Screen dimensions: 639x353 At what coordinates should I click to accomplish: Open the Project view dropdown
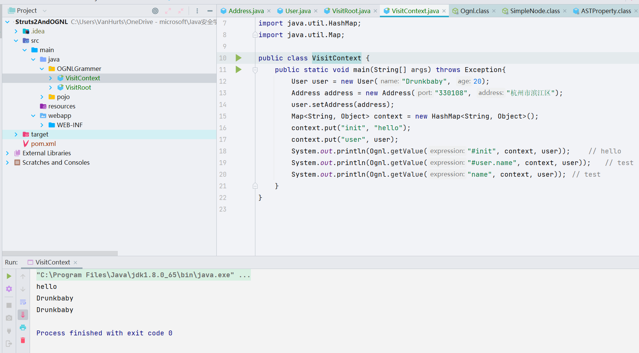[45, 11]
